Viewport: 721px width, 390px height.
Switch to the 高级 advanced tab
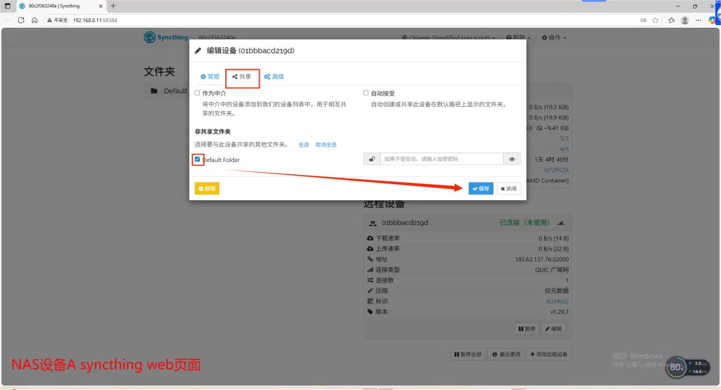tap(274, 77)
